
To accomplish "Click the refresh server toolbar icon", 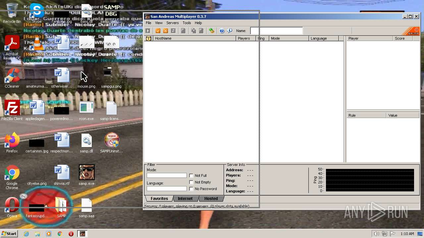I will point(173,31).
